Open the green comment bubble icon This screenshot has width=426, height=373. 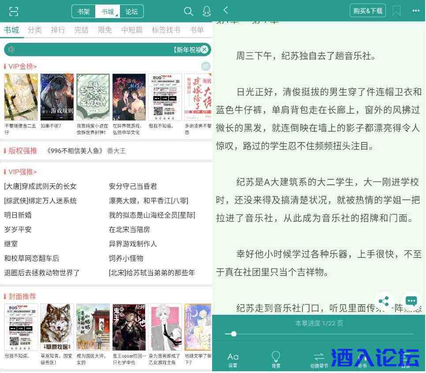(x=411, y=301)
